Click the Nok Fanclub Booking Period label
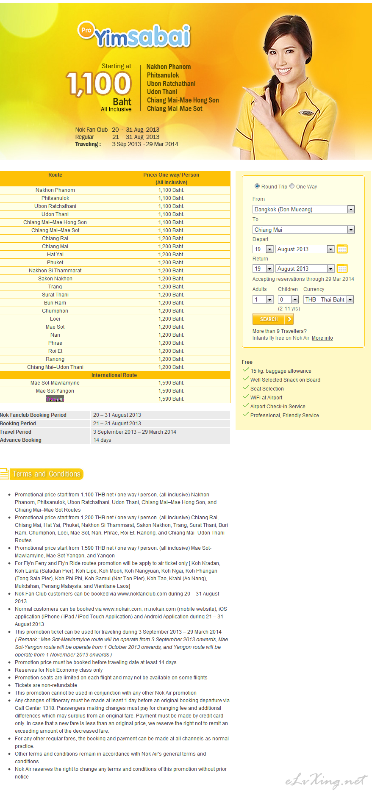Image resolution: width=372 pixels, height=795 pixels. [x=33, y=415]
